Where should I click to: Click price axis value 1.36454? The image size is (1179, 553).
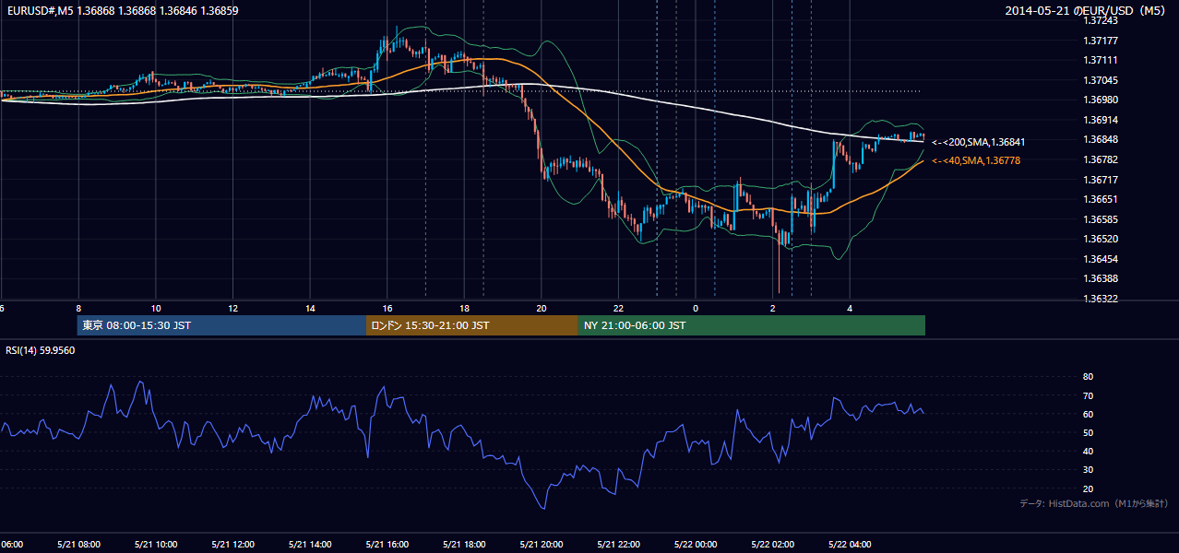click(1101, 259)
